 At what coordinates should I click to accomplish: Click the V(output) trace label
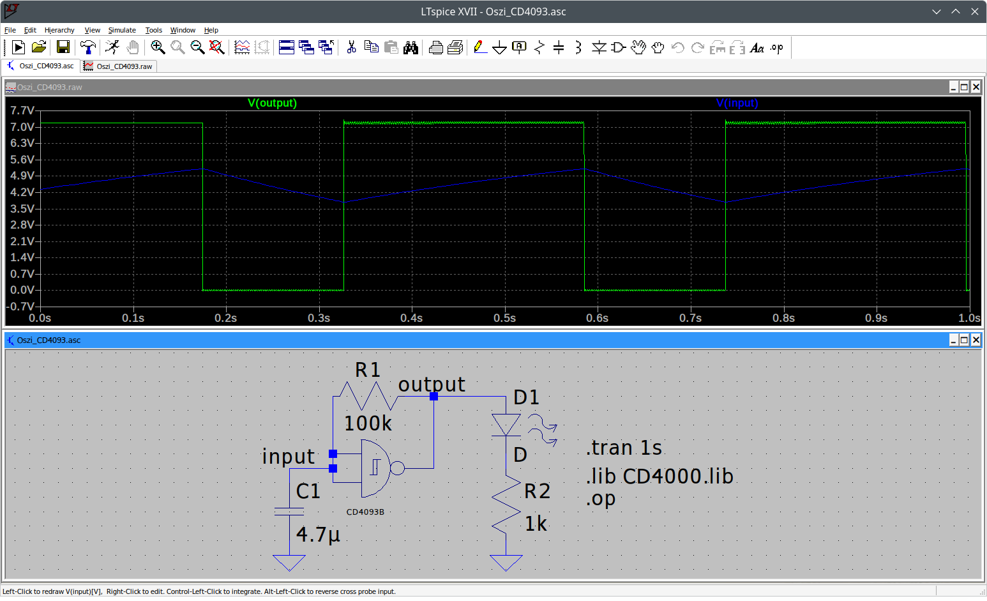coord(272,103)
